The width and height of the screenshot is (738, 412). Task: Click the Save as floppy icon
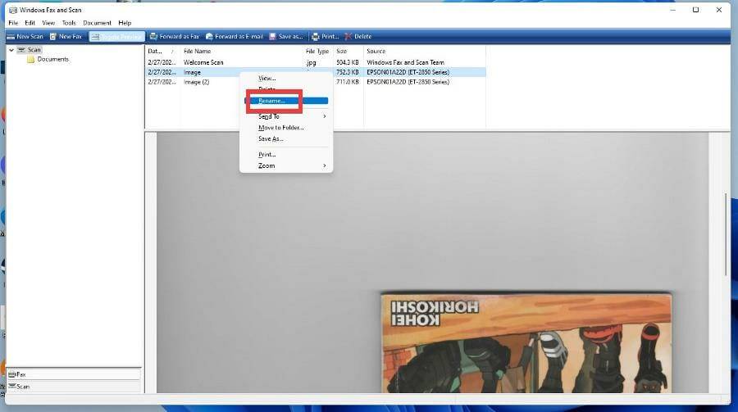272,37
